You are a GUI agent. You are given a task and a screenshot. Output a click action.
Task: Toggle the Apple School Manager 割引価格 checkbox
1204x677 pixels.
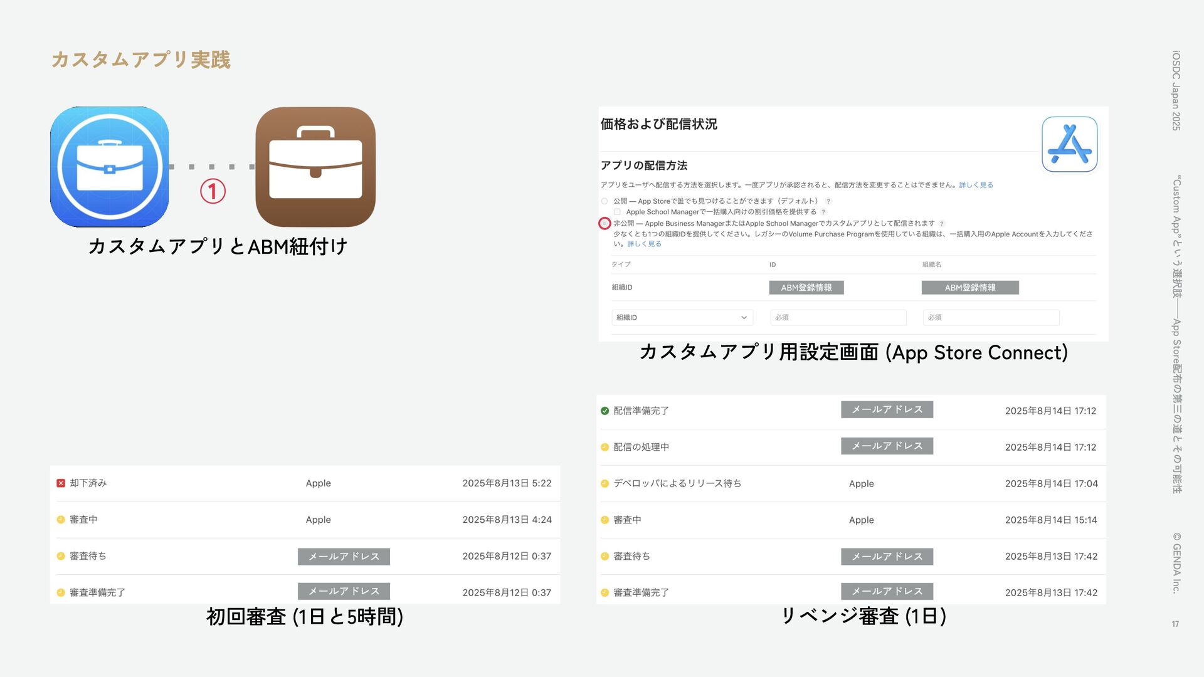(x=617, y=212)
